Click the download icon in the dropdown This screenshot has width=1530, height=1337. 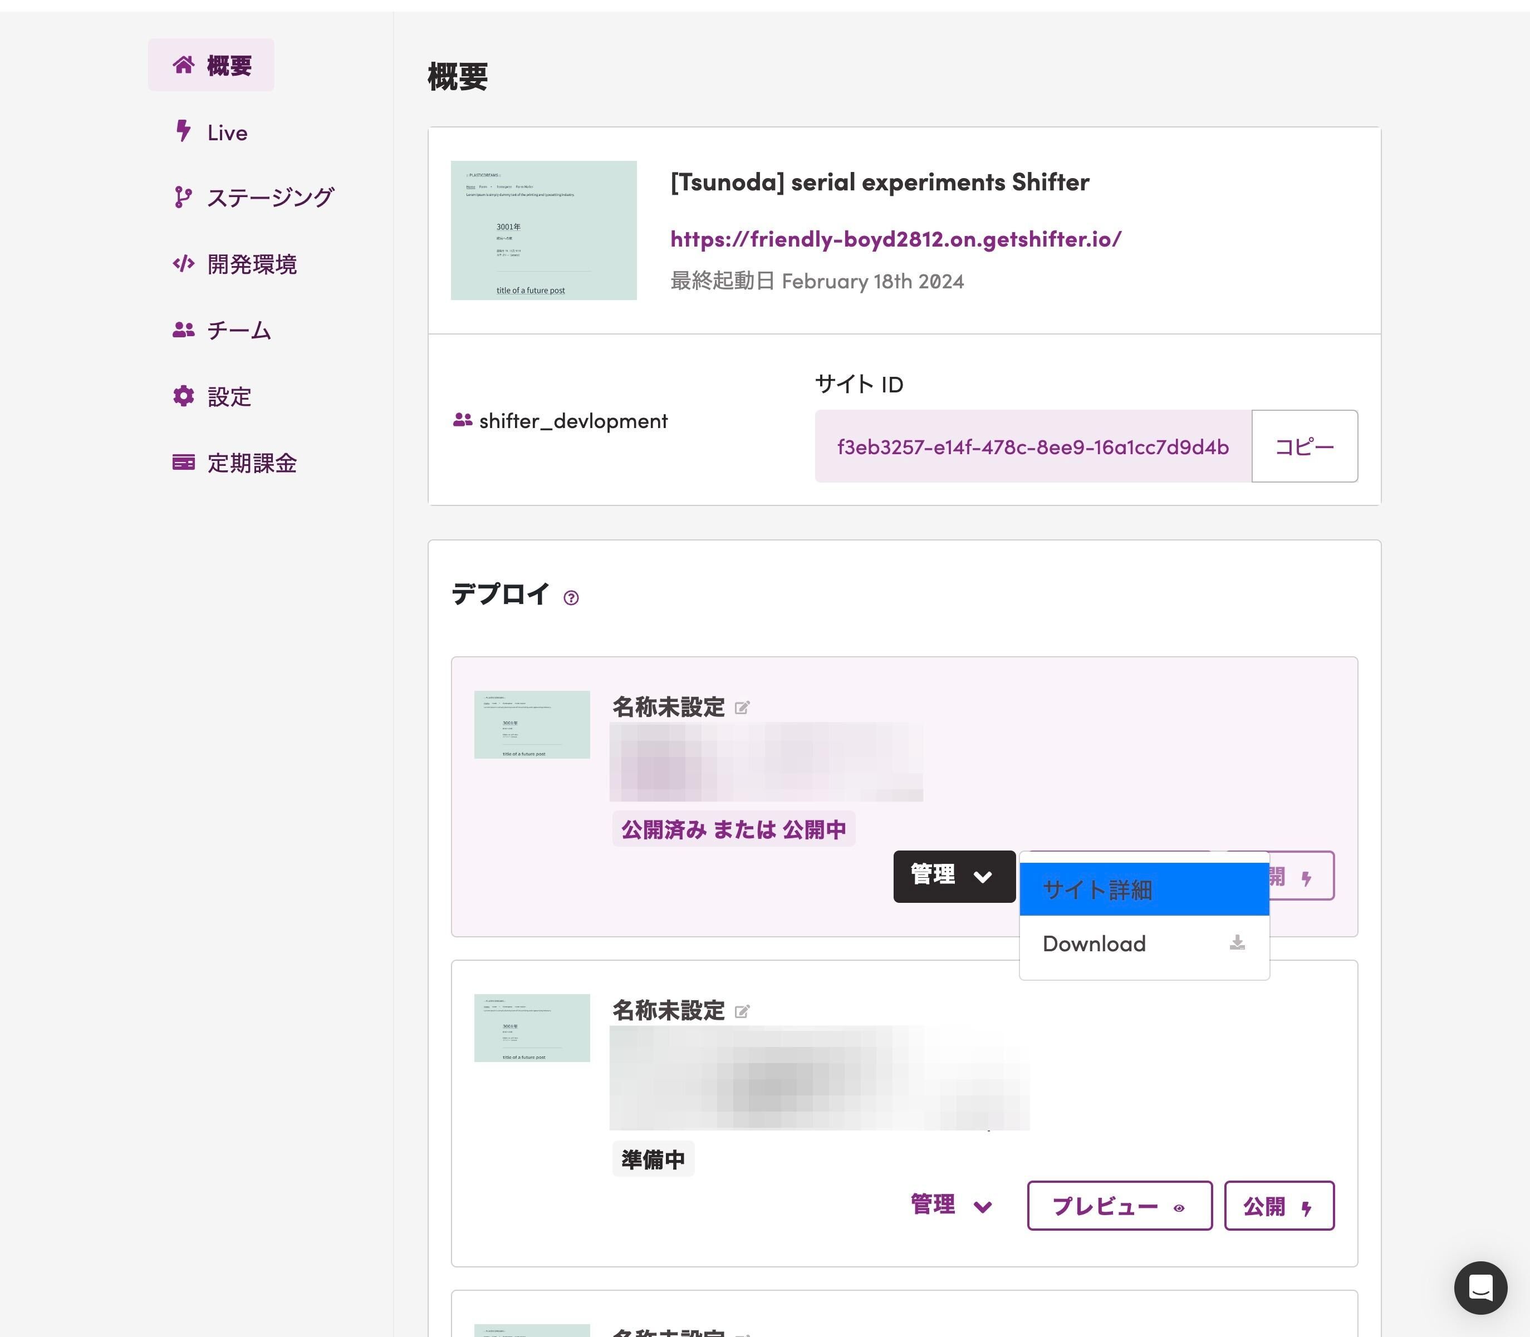pos(1237,943)
